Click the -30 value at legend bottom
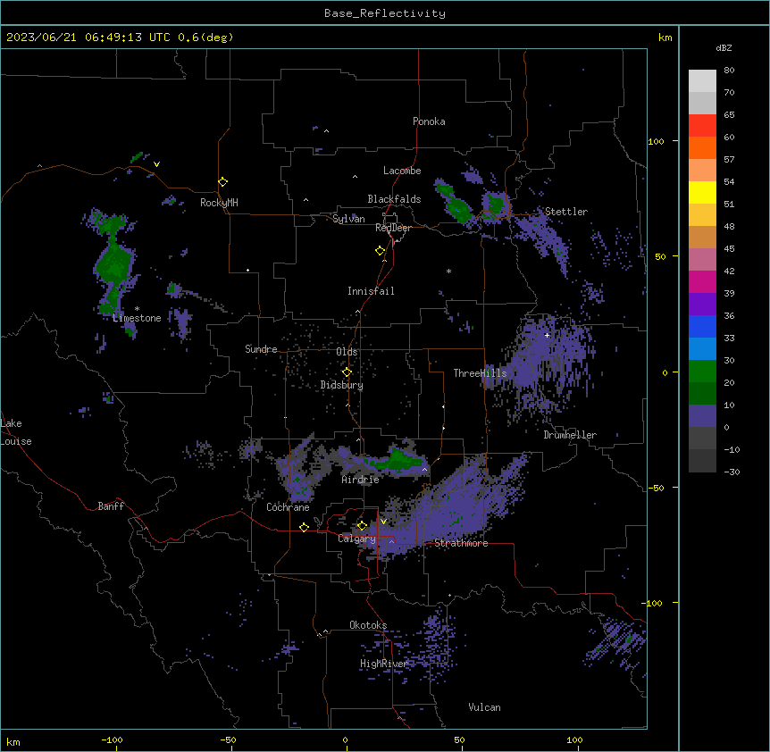The height and width of the screenshot is (752, 770). pos(732,472)
